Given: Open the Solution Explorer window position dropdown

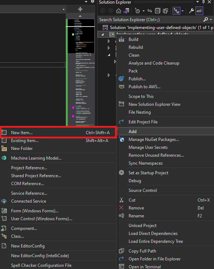Looking at the screenshot, I should (198, 2).
